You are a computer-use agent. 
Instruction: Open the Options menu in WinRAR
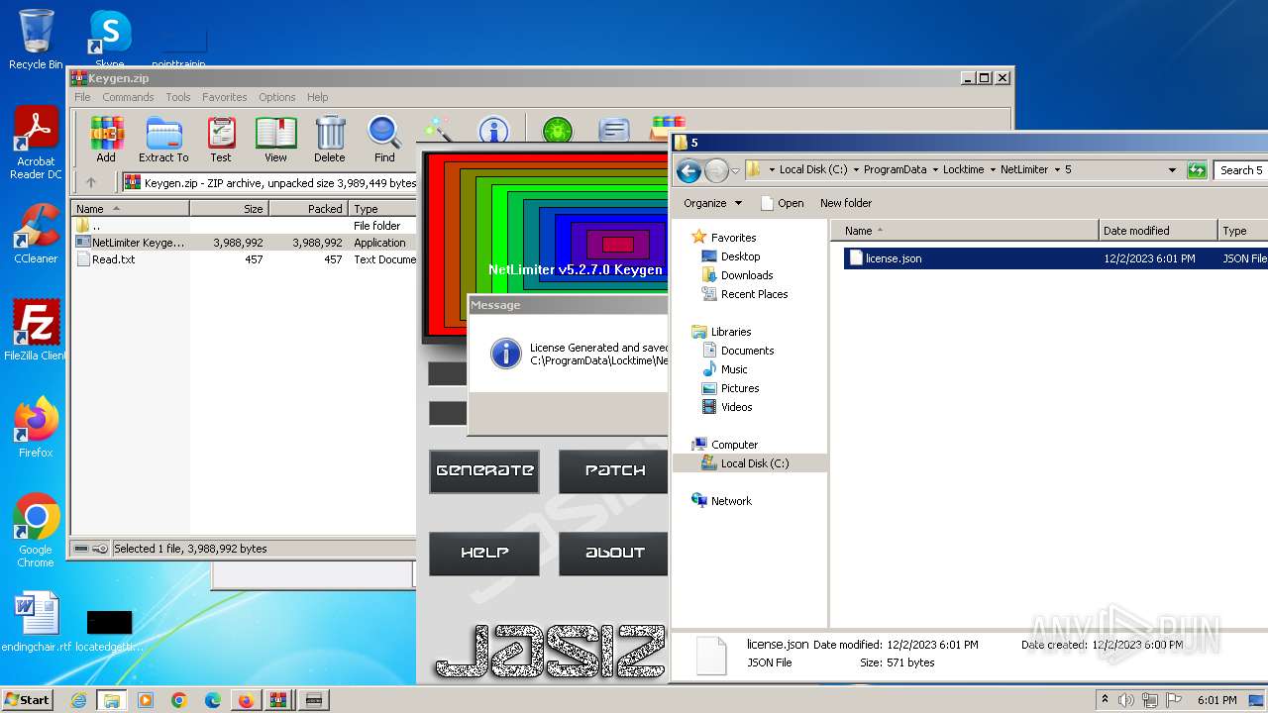(x=277, y=97)
